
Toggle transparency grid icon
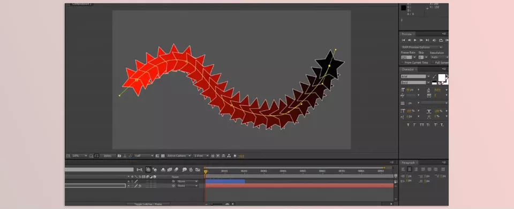coord(163,156)
